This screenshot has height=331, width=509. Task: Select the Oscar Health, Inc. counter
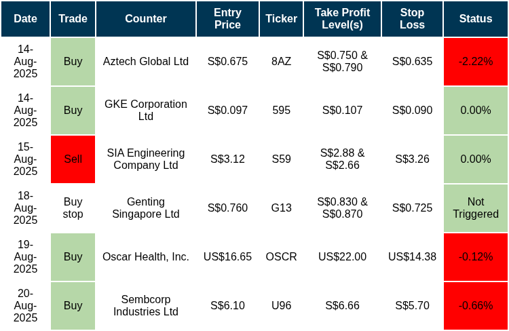(146, 257)
